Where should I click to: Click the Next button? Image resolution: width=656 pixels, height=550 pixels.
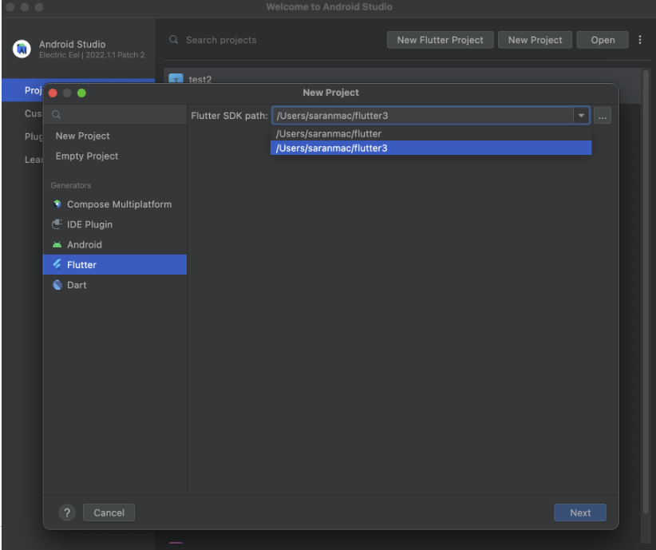click(x=580, y=512)
